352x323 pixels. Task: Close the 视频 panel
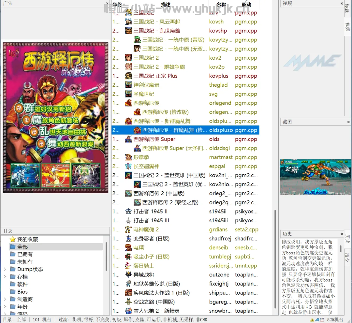(342, 3)
